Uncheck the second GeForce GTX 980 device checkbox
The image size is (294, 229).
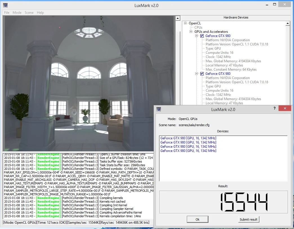(x=202, y=74)
